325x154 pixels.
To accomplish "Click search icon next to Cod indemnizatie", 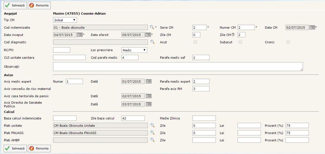I will (152, 27).
